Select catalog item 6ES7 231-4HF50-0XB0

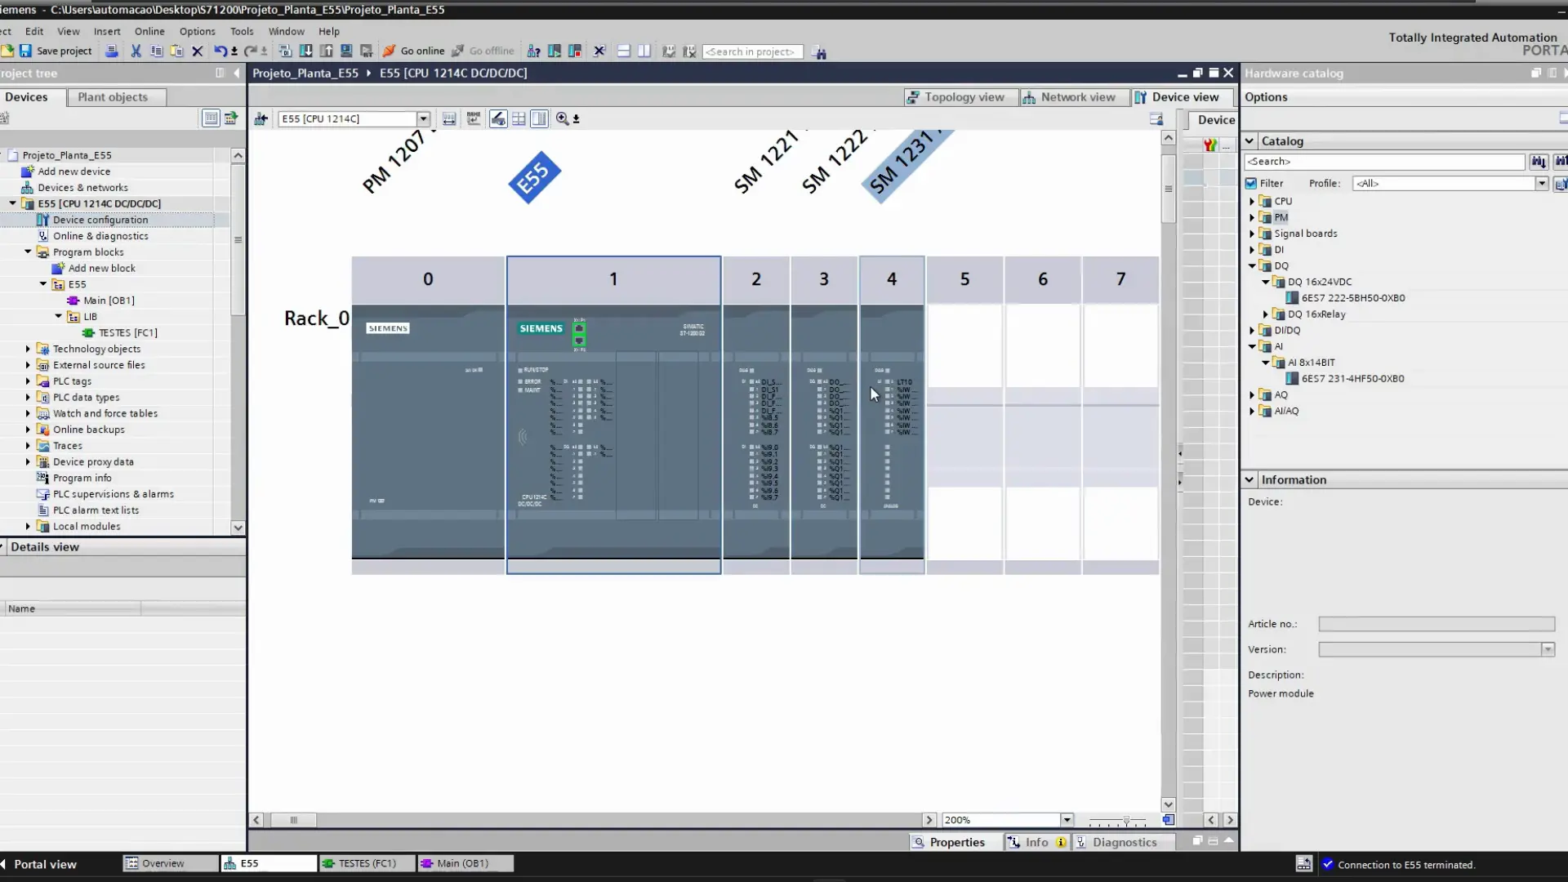pyautogui.click(x=1352, y=379)
